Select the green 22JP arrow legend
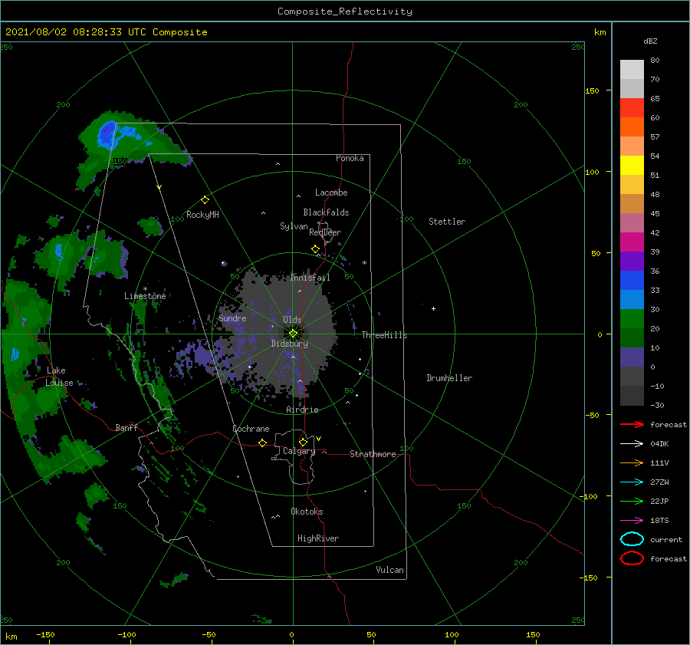Image resolution: width=690 pixels, height=645 pixels. [x=632, y=501]
